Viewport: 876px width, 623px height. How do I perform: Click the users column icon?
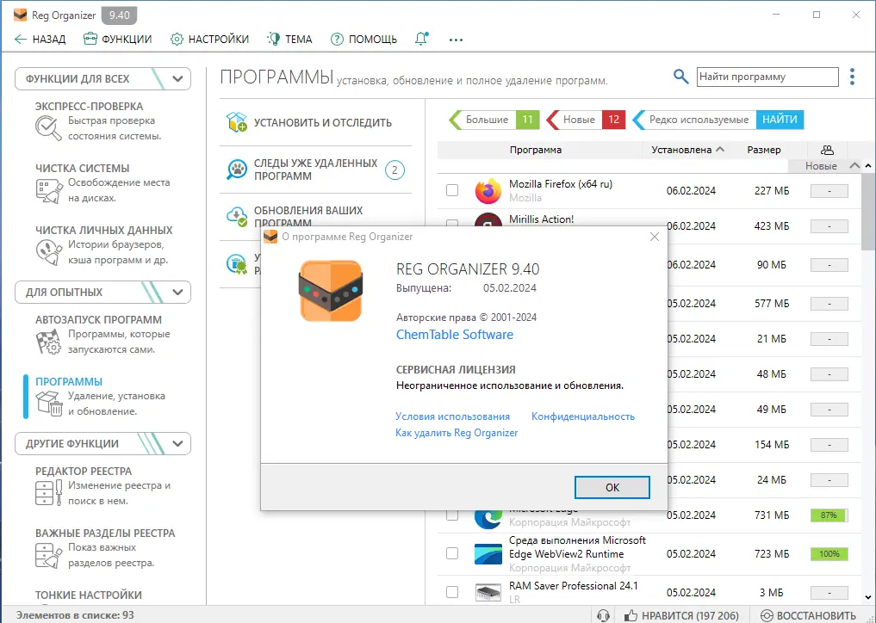tap(828, 151)
